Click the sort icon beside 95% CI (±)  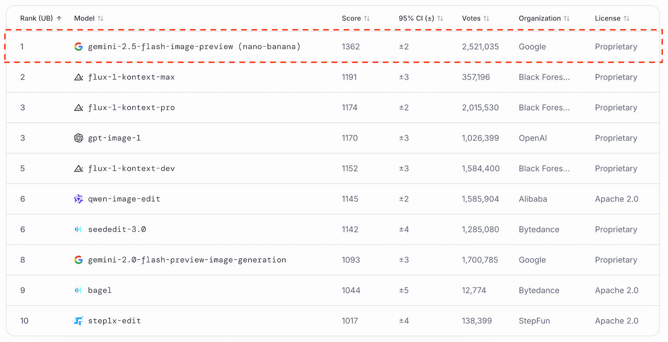(x=440, y=18)
